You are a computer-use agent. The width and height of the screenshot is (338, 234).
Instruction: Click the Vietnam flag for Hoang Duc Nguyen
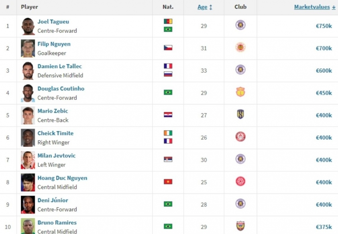click(168, 182)
